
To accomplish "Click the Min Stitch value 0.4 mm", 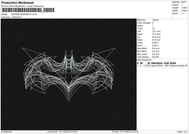I will tap(156, 51).
